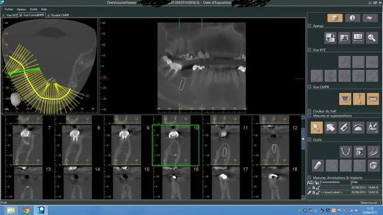Collapse the Vue CMPR section
Screen dimensions: 383x215
(x=309, y=87)
